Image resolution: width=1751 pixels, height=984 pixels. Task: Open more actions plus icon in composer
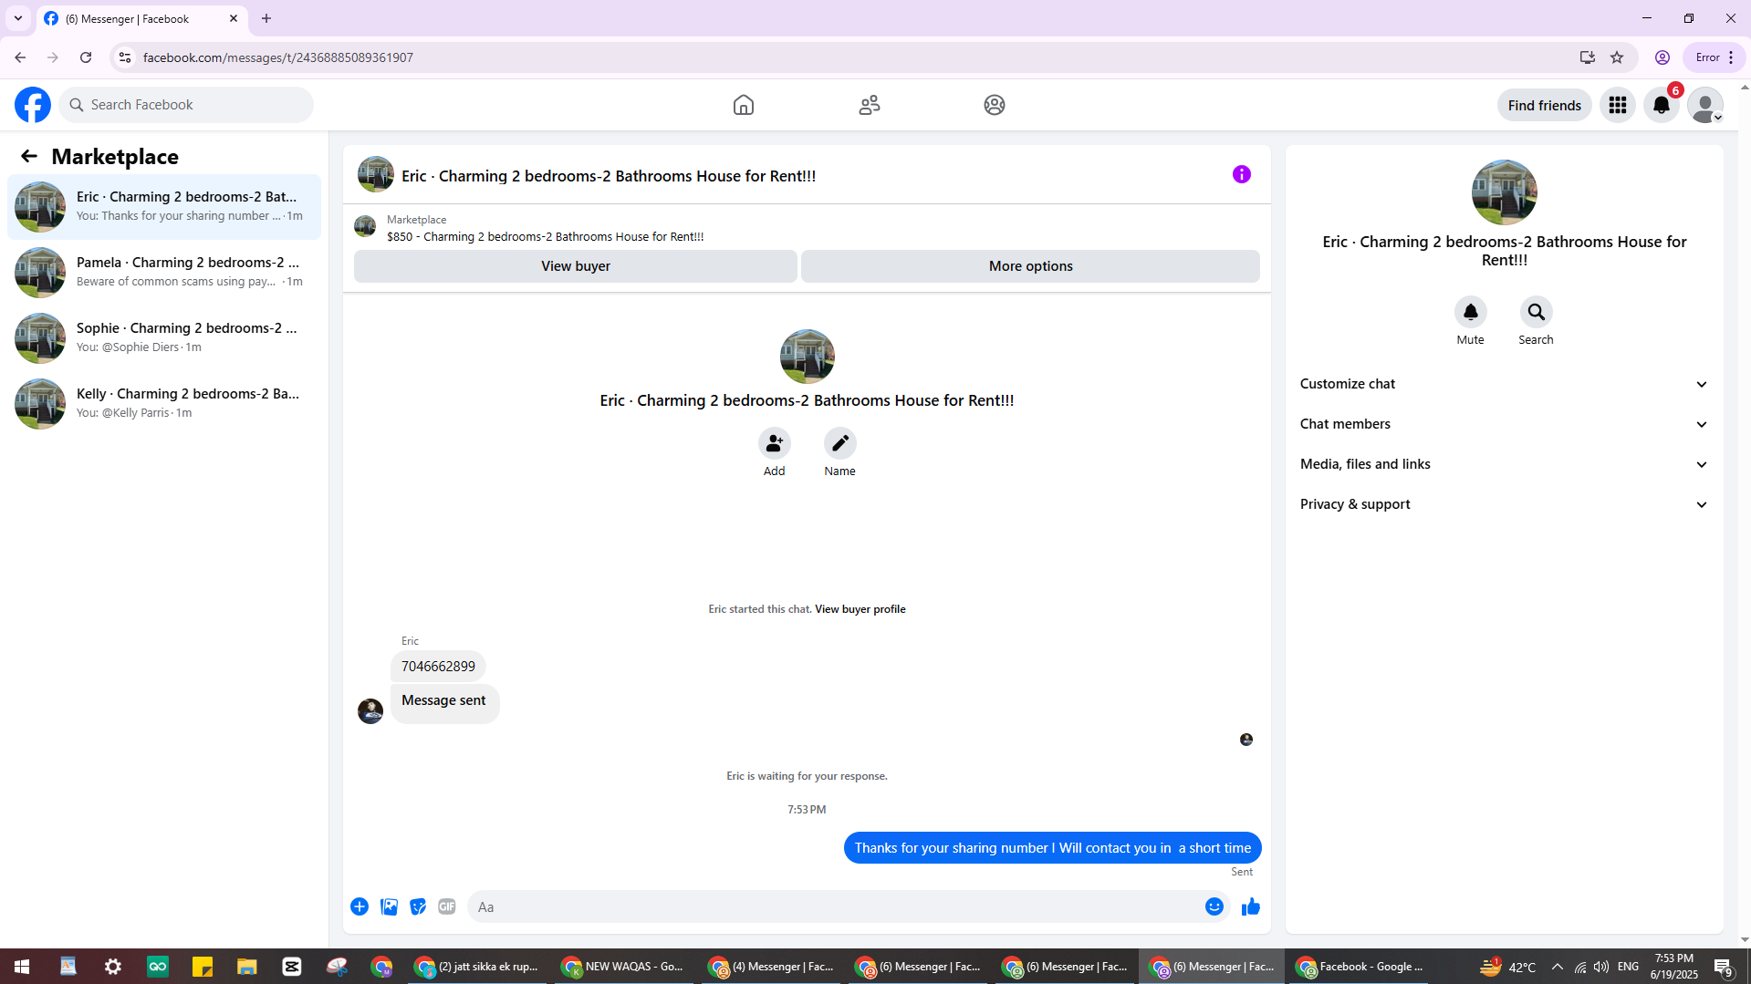pos(360,906)
